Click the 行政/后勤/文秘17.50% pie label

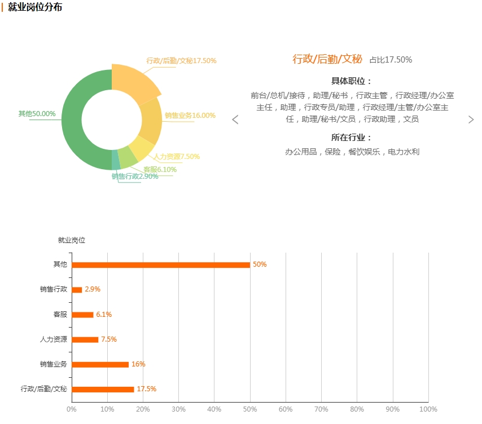[181, 61]
